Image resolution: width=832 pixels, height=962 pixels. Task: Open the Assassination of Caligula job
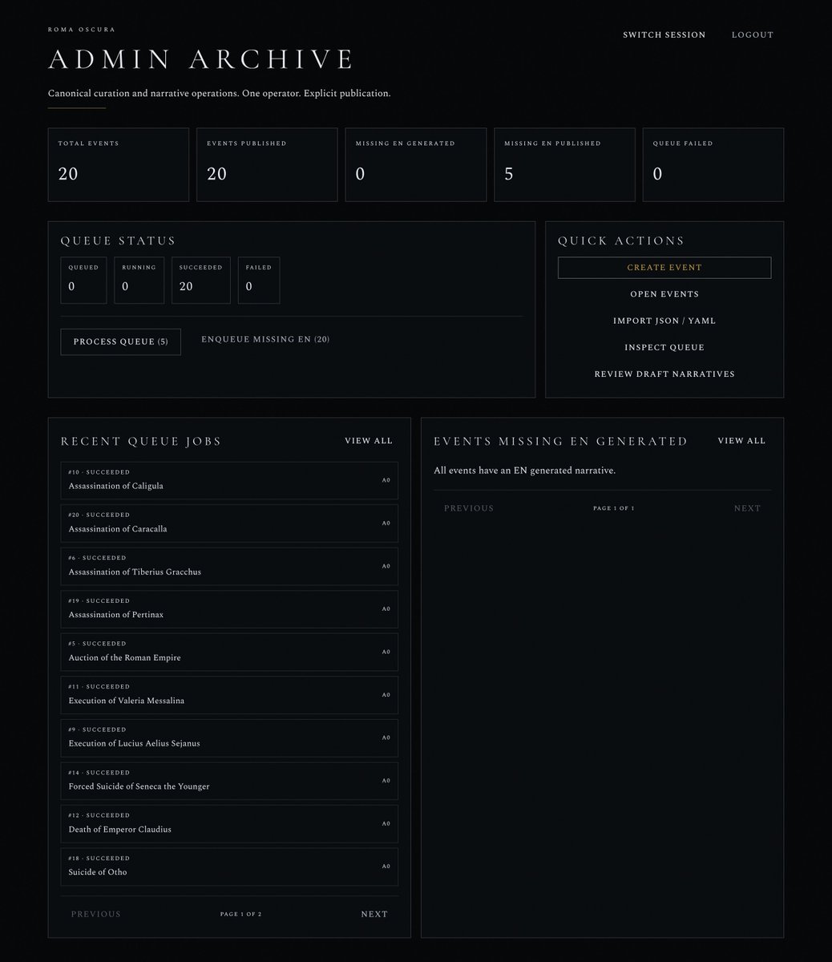229,480
